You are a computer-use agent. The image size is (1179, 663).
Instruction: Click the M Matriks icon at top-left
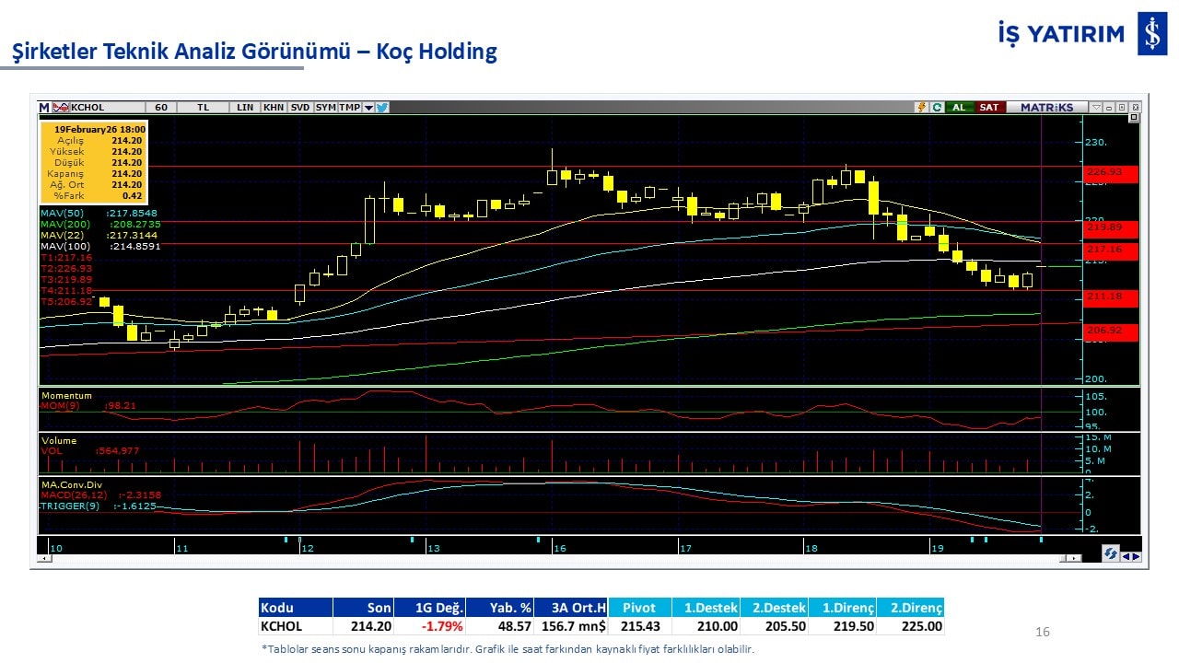pos(43,108)
